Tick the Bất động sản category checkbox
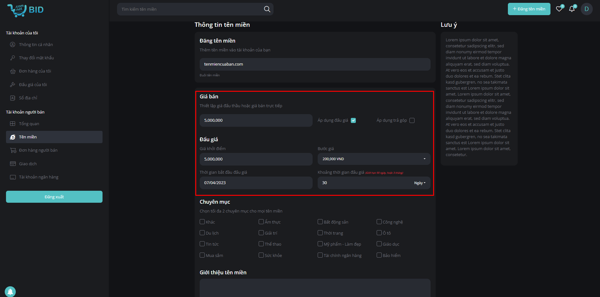Screen dimensions: 600x297 click(320, 222)
